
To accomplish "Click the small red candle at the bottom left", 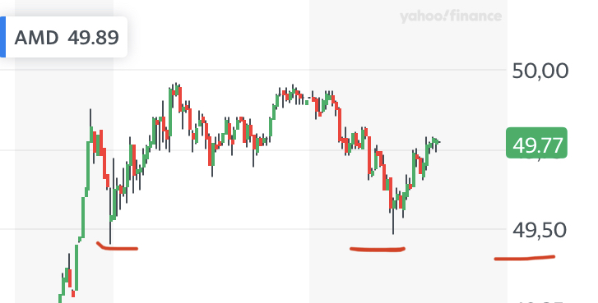I will [73, 293].
